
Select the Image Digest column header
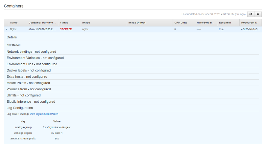(x=137, y=23)
